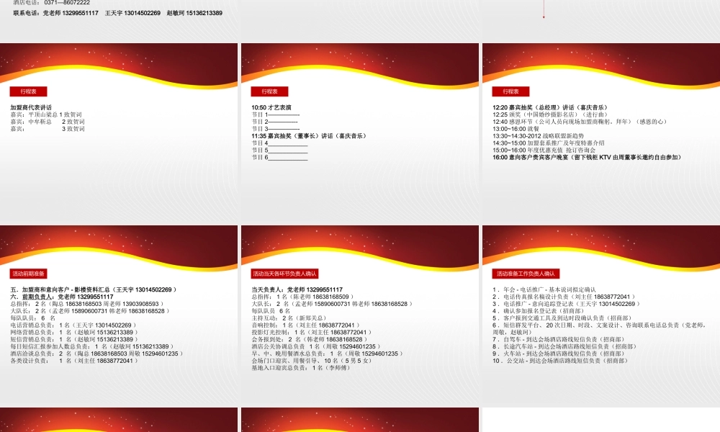Image resolution: width=720 pixels, height=432 pixels.
Task: Open the 活动当天各环节负责人确认 slide
Action: point(360,316)
